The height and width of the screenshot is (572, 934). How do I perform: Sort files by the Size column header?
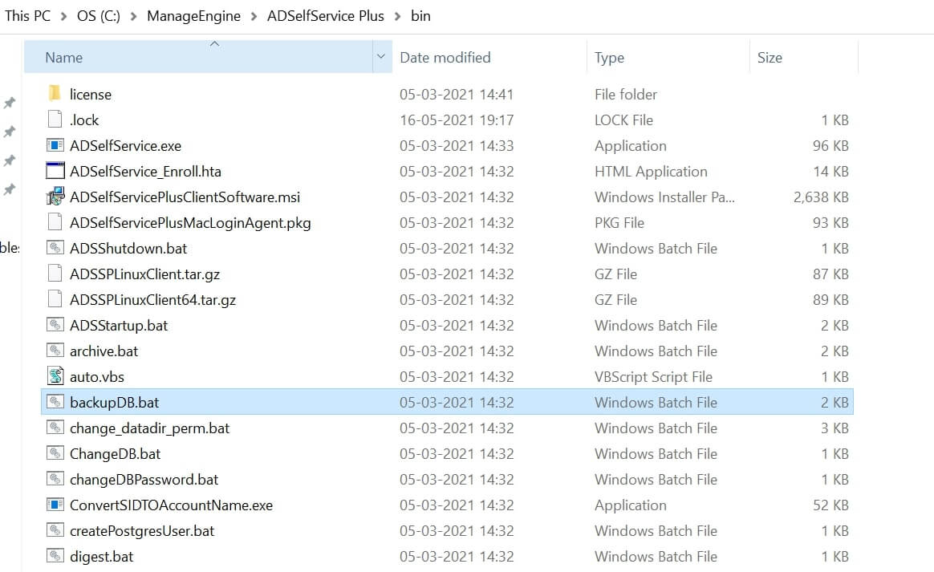click(x=769, y=57)
